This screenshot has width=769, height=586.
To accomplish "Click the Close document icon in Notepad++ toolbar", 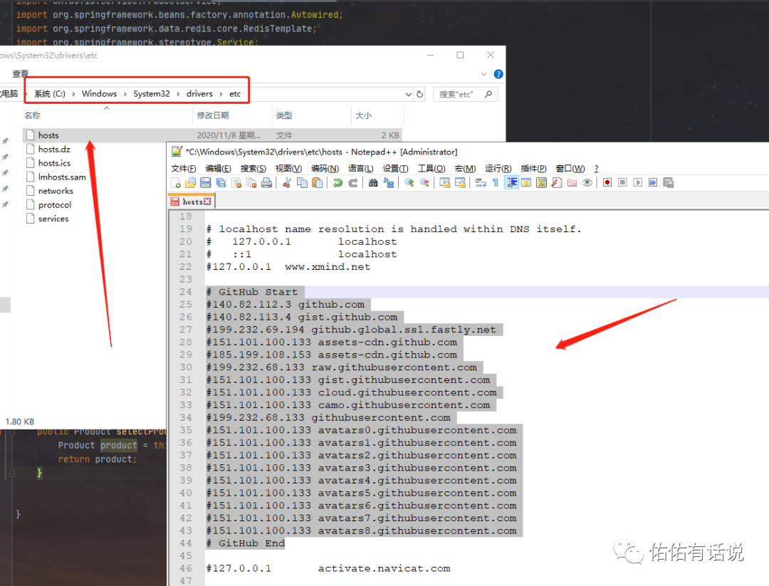I will coord(236,183).
